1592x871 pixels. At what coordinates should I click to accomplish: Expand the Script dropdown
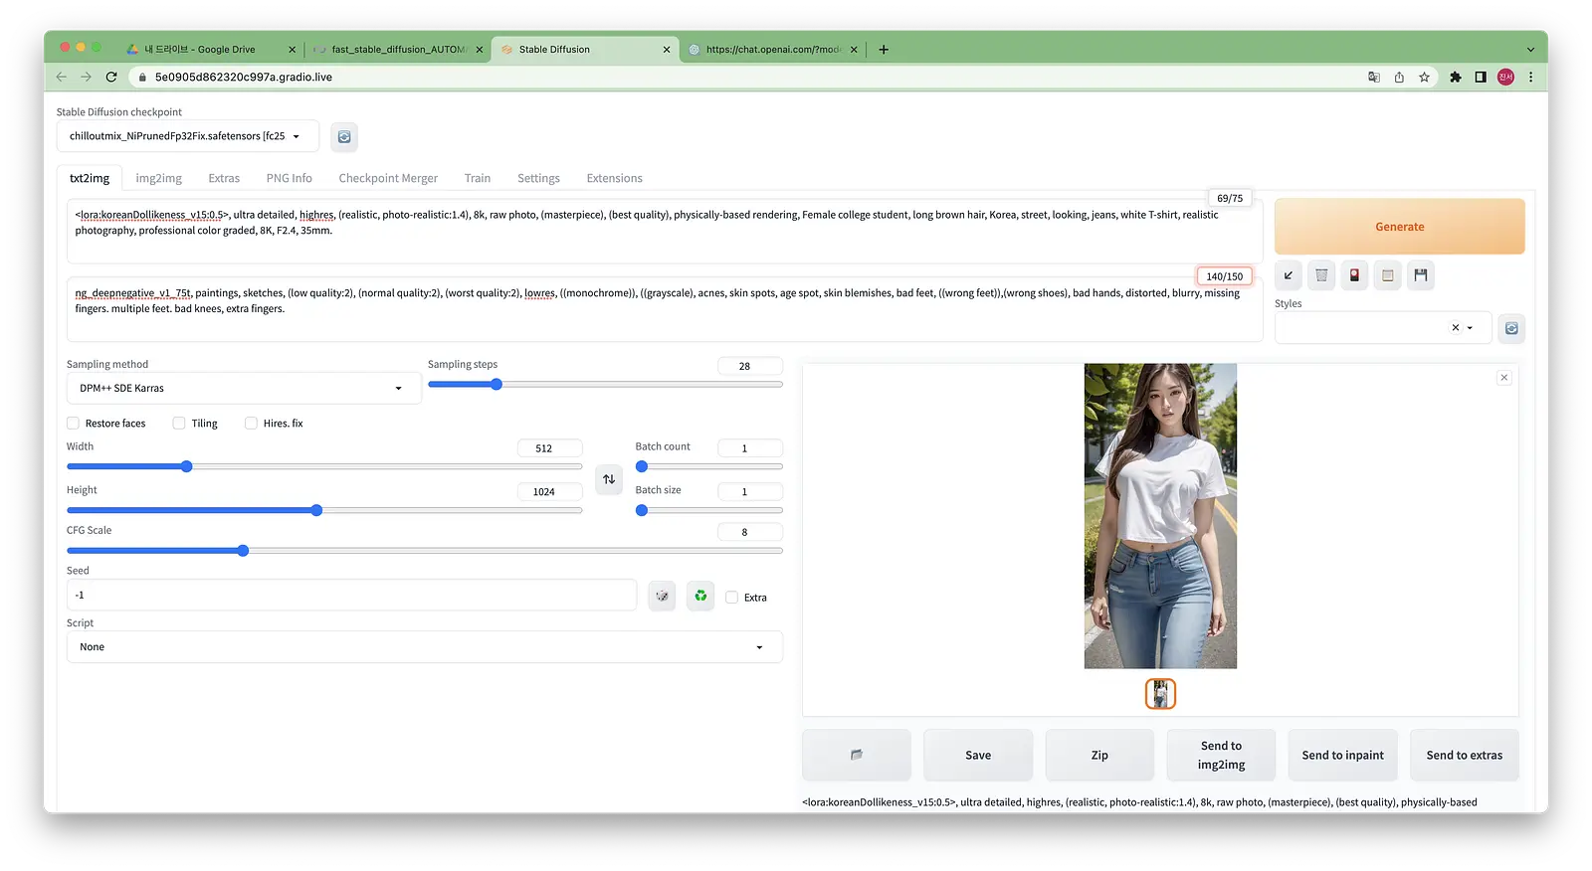coord(425,647)
